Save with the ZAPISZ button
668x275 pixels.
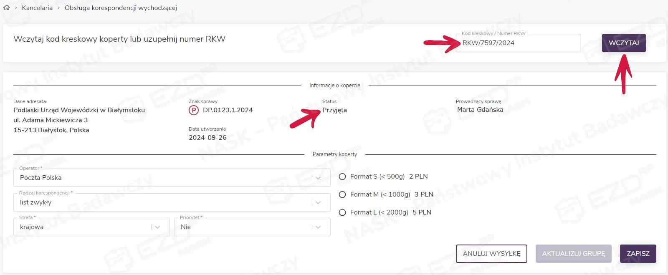tap(638, 254)
